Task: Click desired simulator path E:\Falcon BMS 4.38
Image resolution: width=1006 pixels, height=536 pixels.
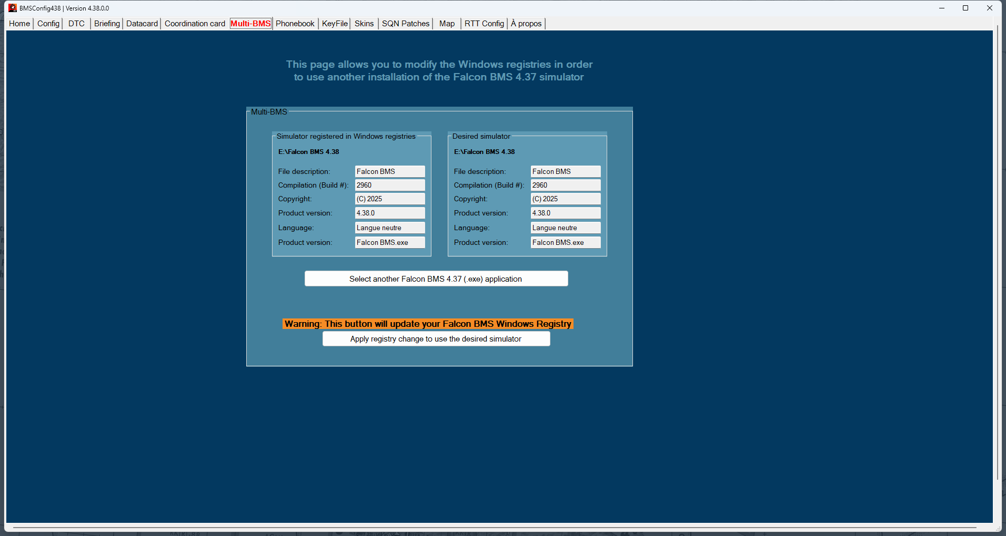Action: click(485, 152)
